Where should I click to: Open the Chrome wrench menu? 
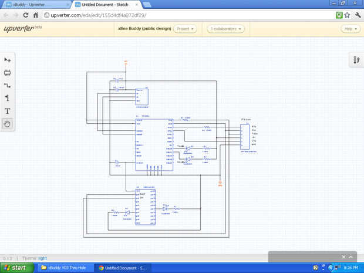coord(358,15)
